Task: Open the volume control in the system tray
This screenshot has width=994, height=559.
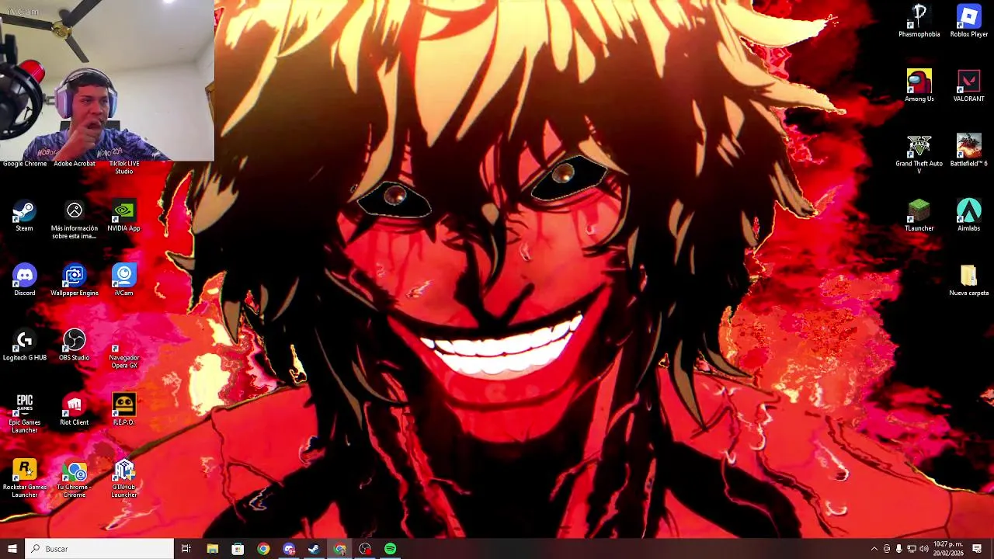Action: [x=924, y=549]
